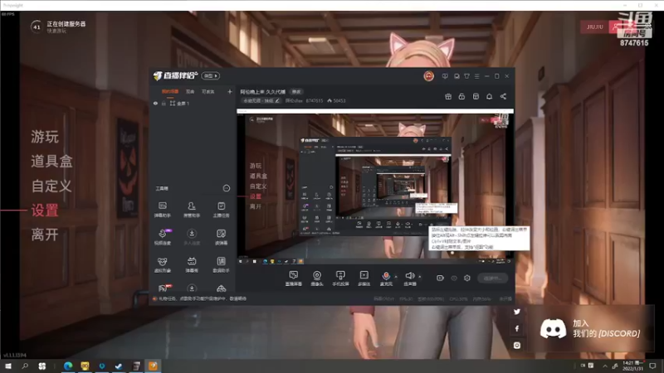
Task: Select 设置 in the game menu
Action: click(x=45, y=211)
